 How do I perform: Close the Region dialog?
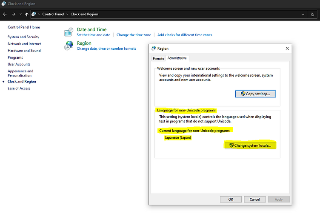point(287,49)
